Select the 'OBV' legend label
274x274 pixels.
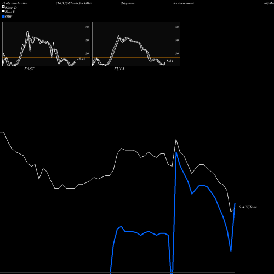9,16
